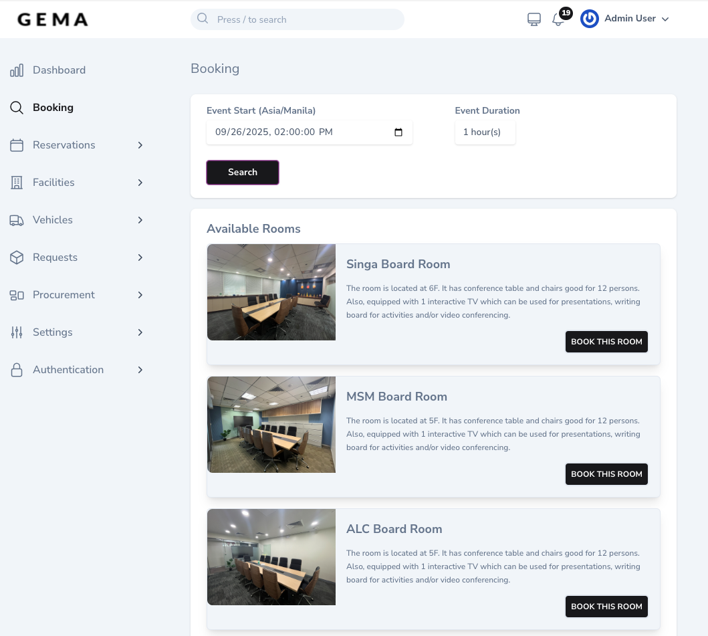The height and width of the screenshot is (636, 708).
Task: Click the Vehicles truck icon
Action: [16, 220]
